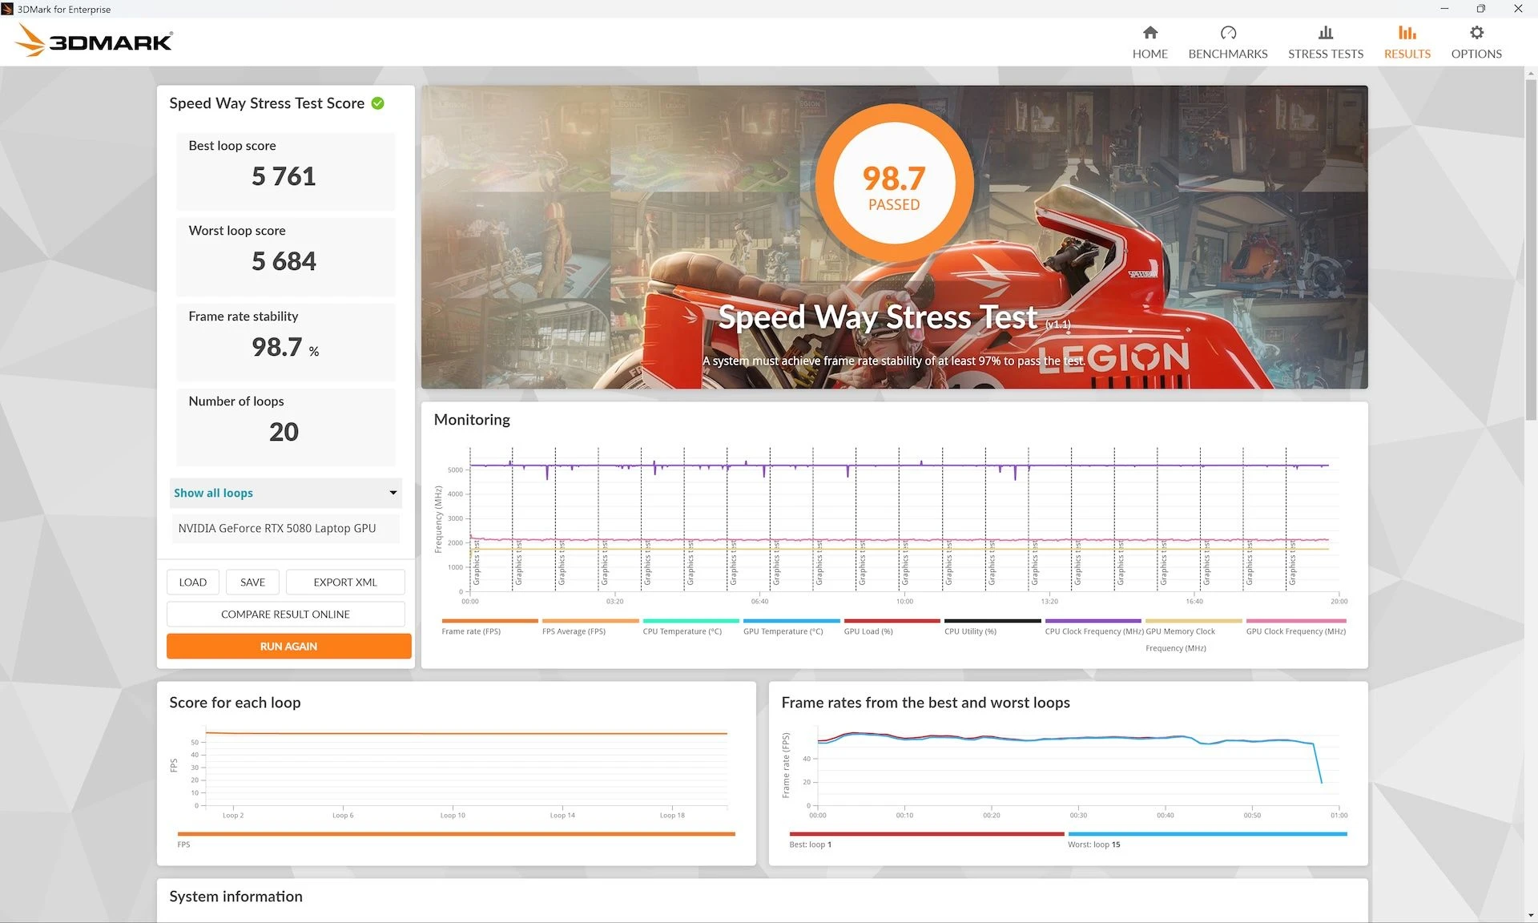Open the HOME tab
Image resolution: width=1538 pixels, height=923 pixels.
click(x=1149, y=42)
